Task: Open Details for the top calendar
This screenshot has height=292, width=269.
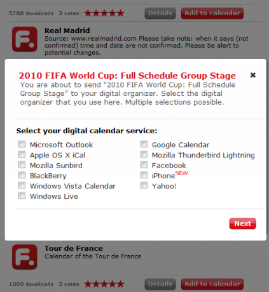Action: (x=160, y=13)
